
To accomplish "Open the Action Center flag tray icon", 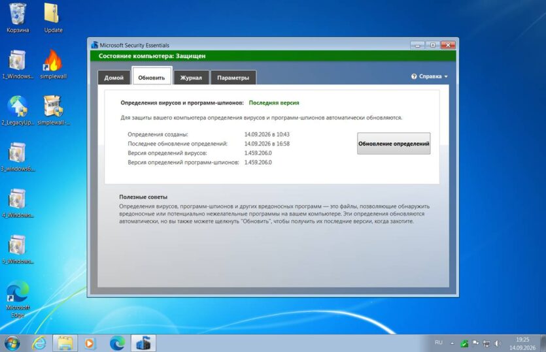I will coord(475,344).
